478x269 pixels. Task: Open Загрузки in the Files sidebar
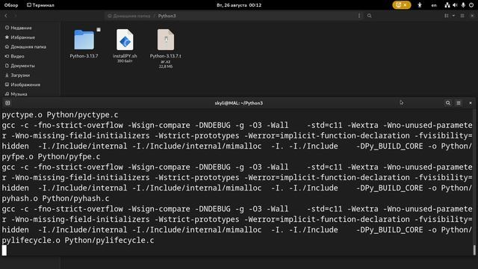coord(17,75)
